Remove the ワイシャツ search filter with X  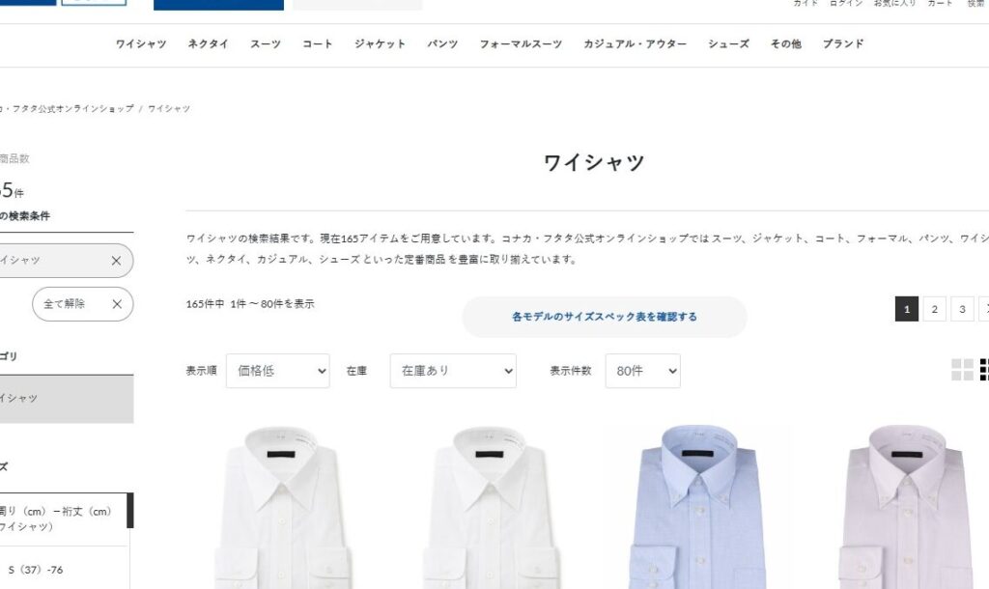[116, 261]
